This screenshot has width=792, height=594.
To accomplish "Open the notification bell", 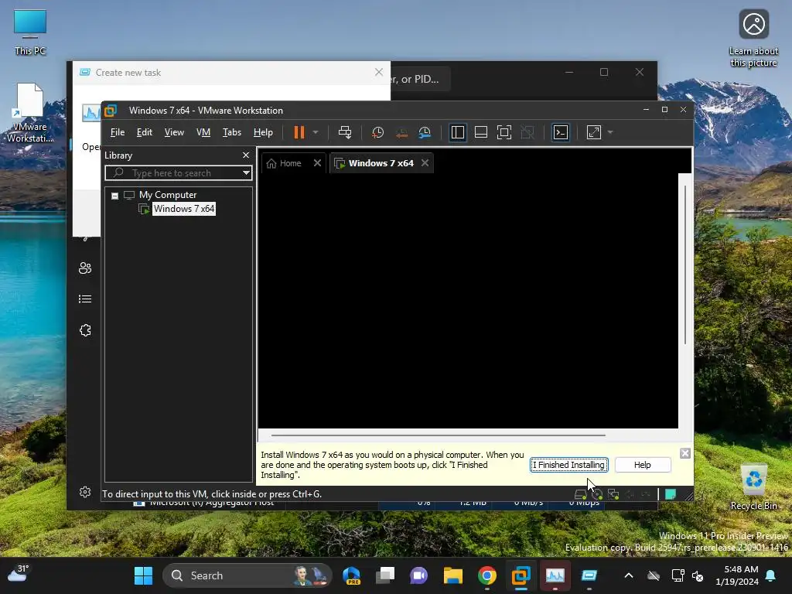I will pos(771,575).
